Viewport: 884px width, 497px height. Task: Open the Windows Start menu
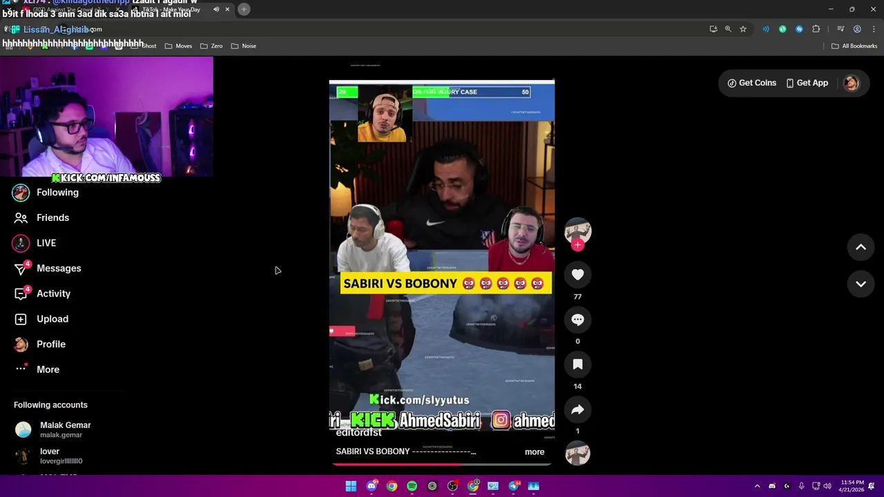[351, 486]
